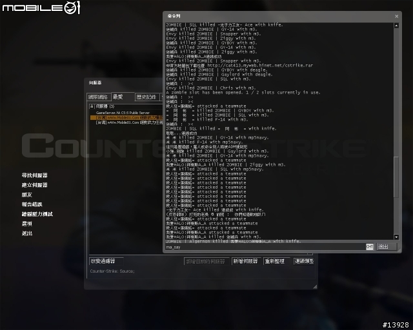Click Change Filters (改變過濾器) button

pos(106,261)
